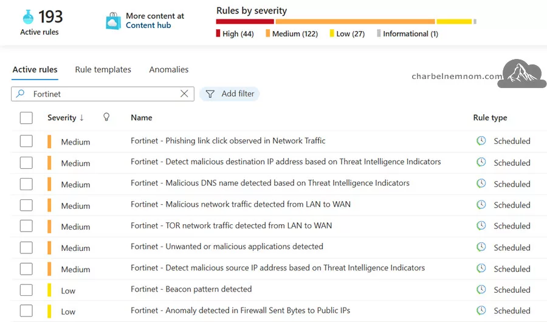Open the Anomalies tab
This screenshot has height=322, width=547.
[169, 69]
